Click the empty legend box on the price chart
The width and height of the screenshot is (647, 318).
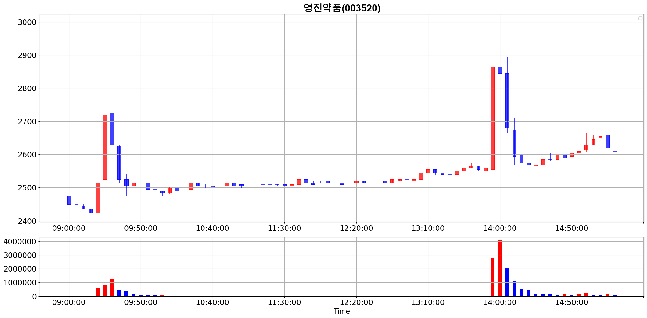coord(640,18)
